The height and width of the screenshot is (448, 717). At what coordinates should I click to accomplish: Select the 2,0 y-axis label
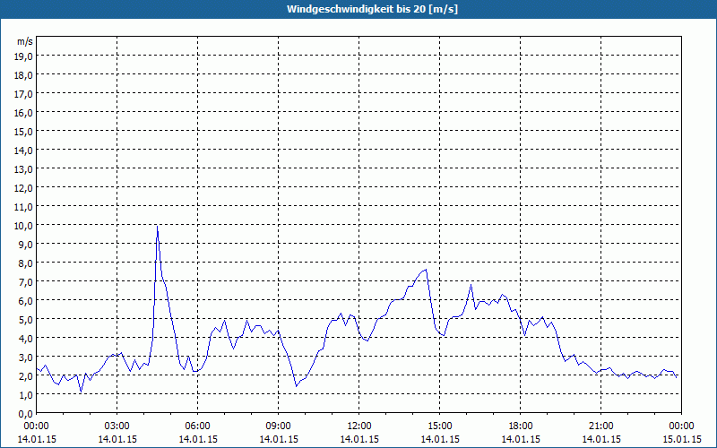[26, 375]
